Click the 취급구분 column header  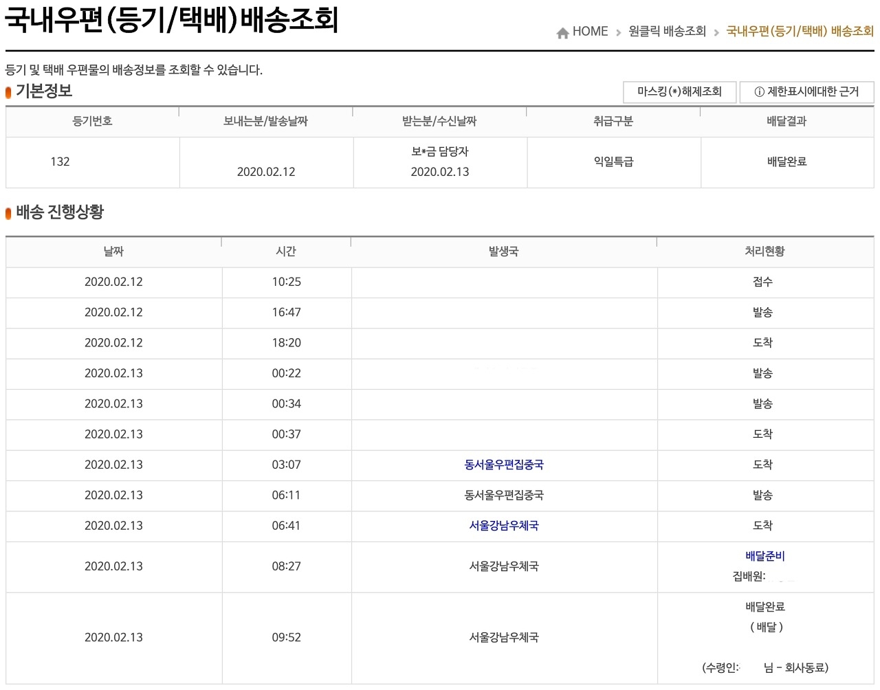[x=613, y=121]
